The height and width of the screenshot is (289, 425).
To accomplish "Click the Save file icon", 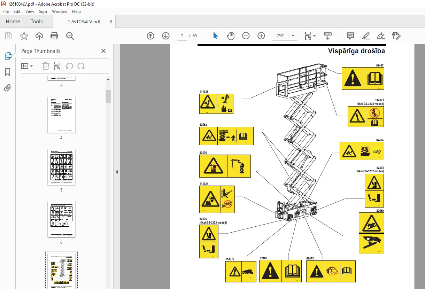I will 9,36.
